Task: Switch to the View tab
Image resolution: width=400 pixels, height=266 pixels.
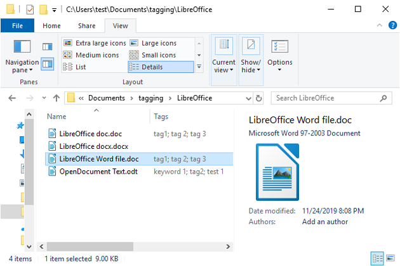Action: coord(121,26)
